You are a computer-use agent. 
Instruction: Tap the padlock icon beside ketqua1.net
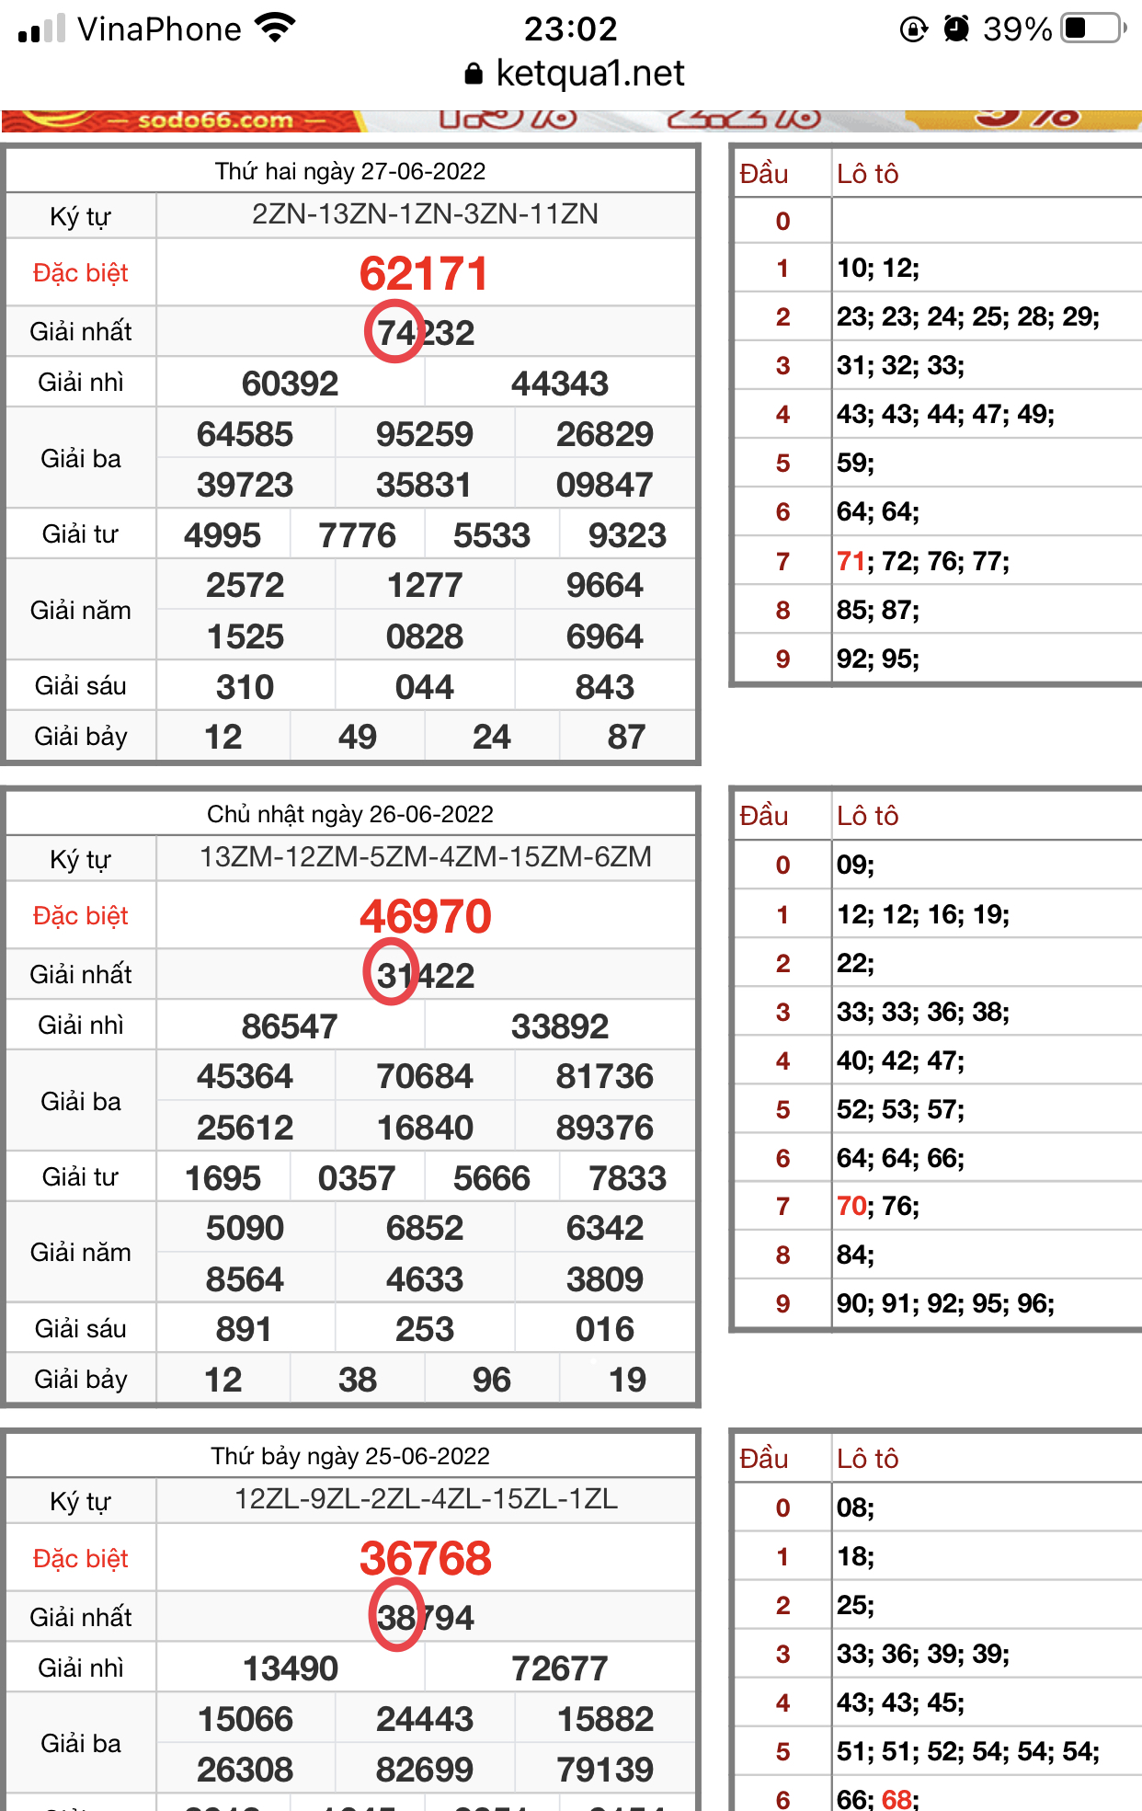click(x=474, y=75)
